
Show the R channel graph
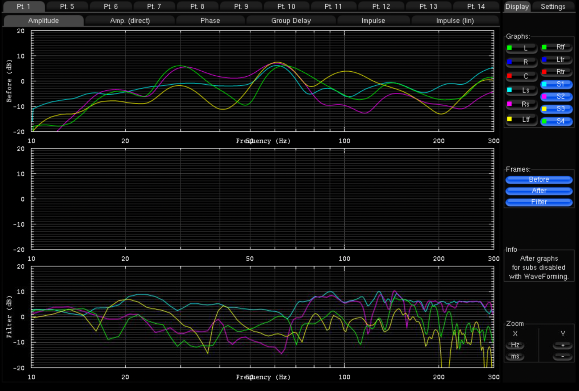522,62
